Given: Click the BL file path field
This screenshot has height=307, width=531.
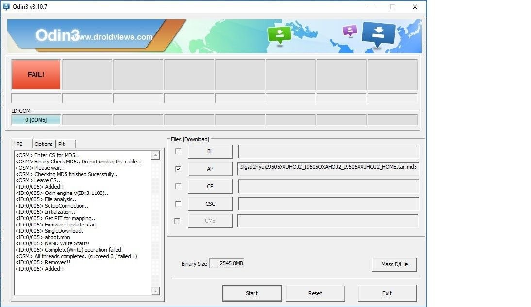Looking at the screenshot, I should [329, 151].
